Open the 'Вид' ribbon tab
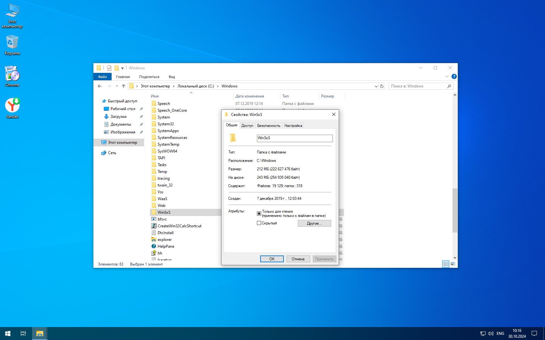The width and height of the screenshot is (545, 340). pos(172,77)
